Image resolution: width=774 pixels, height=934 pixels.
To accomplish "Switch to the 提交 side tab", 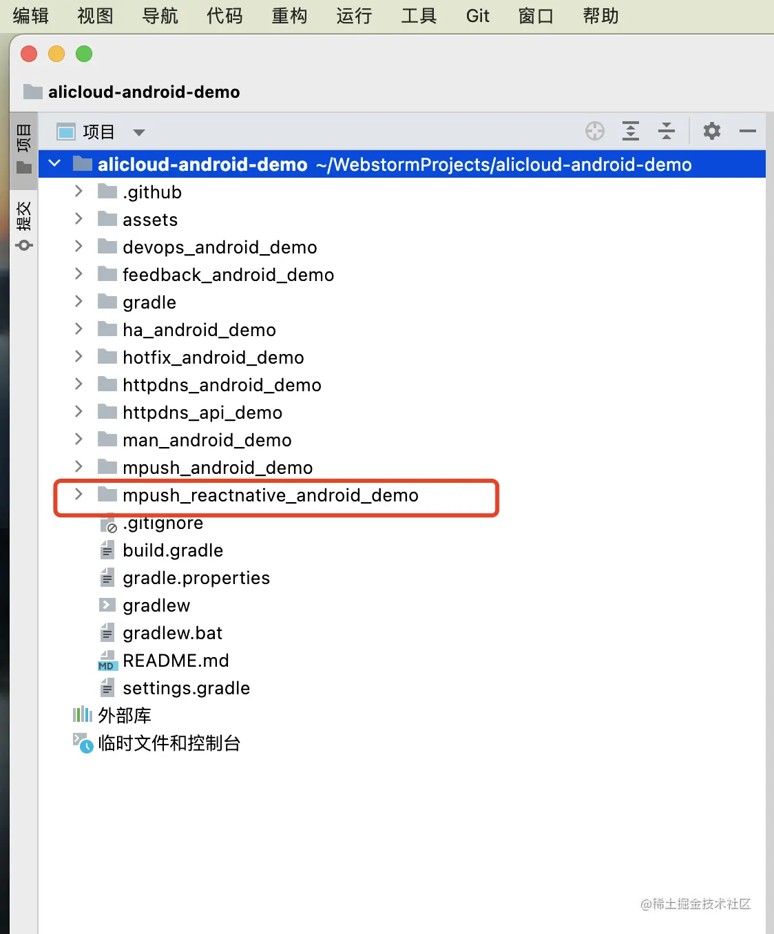I will tap(24, 226).
